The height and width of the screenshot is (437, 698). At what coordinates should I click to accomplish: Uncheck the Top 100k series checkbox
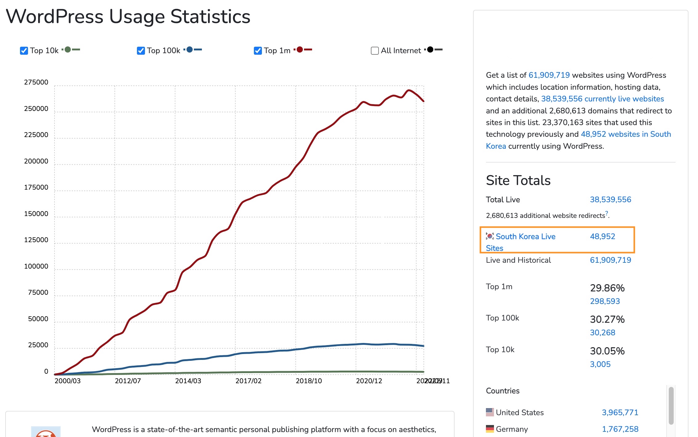pos(141,51)
